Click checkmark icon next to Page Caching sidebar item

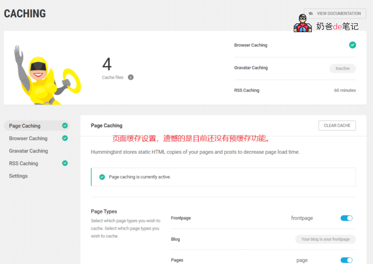coord(65,126)
